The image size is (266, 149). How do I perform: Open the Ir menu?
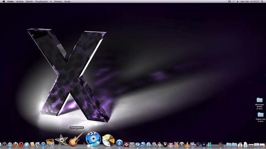[51, 1]
